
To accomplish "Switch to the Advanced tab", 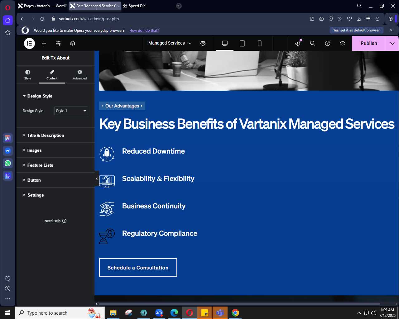I will (80, 75).
